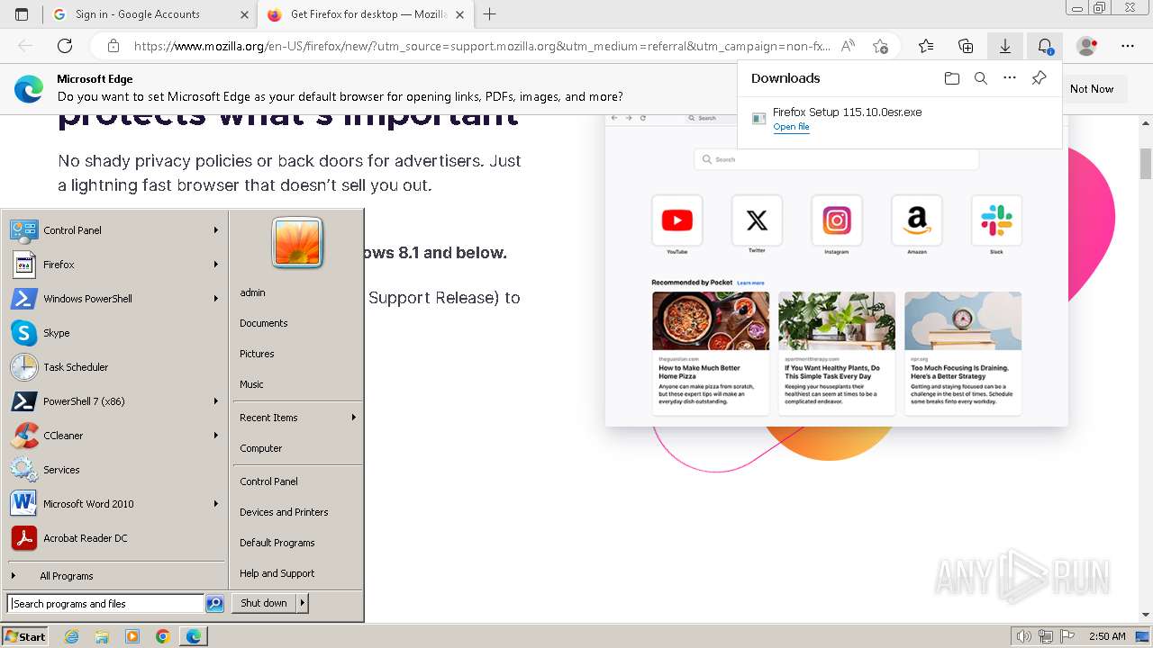Click the Start menu search magnifier icon
1153x648 pixels.
(214, 604)
